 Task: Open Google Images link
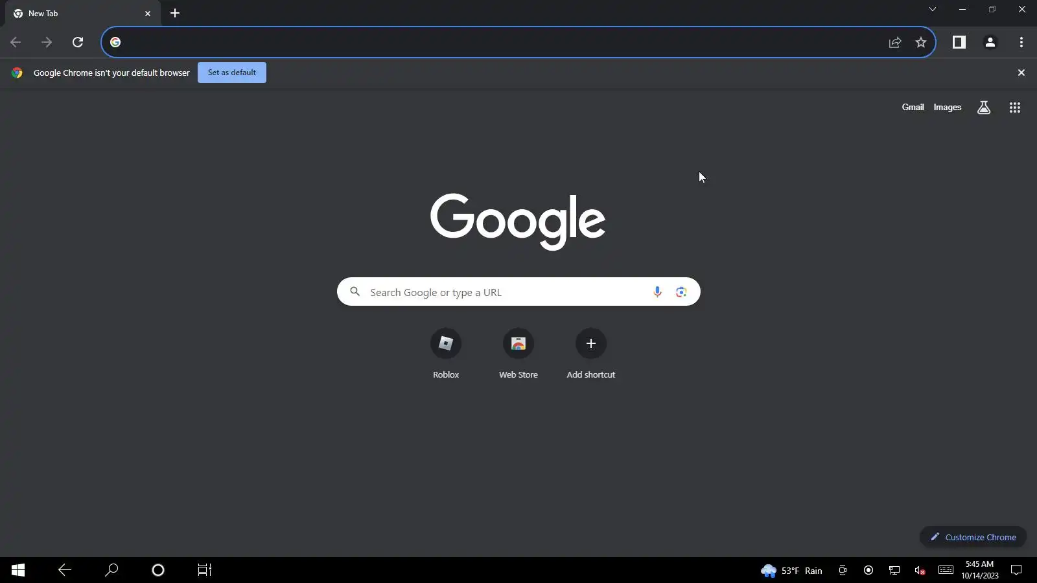click(x=948, y=108)
